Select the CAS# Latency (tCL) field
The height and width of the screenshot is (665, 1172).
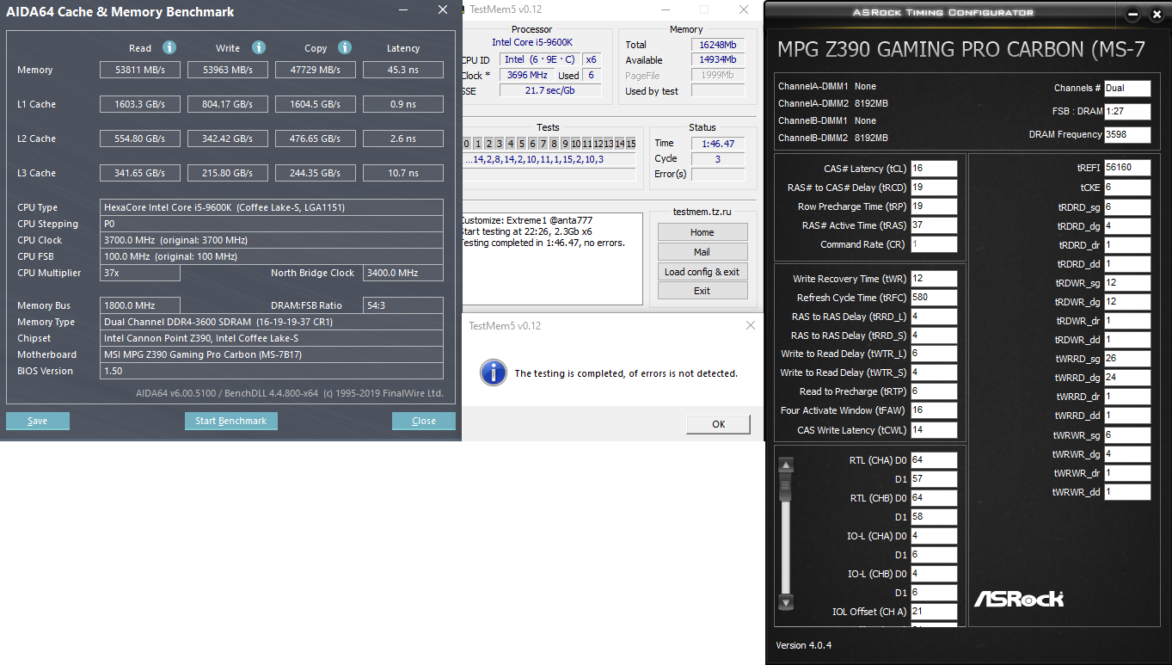point(934,169)
